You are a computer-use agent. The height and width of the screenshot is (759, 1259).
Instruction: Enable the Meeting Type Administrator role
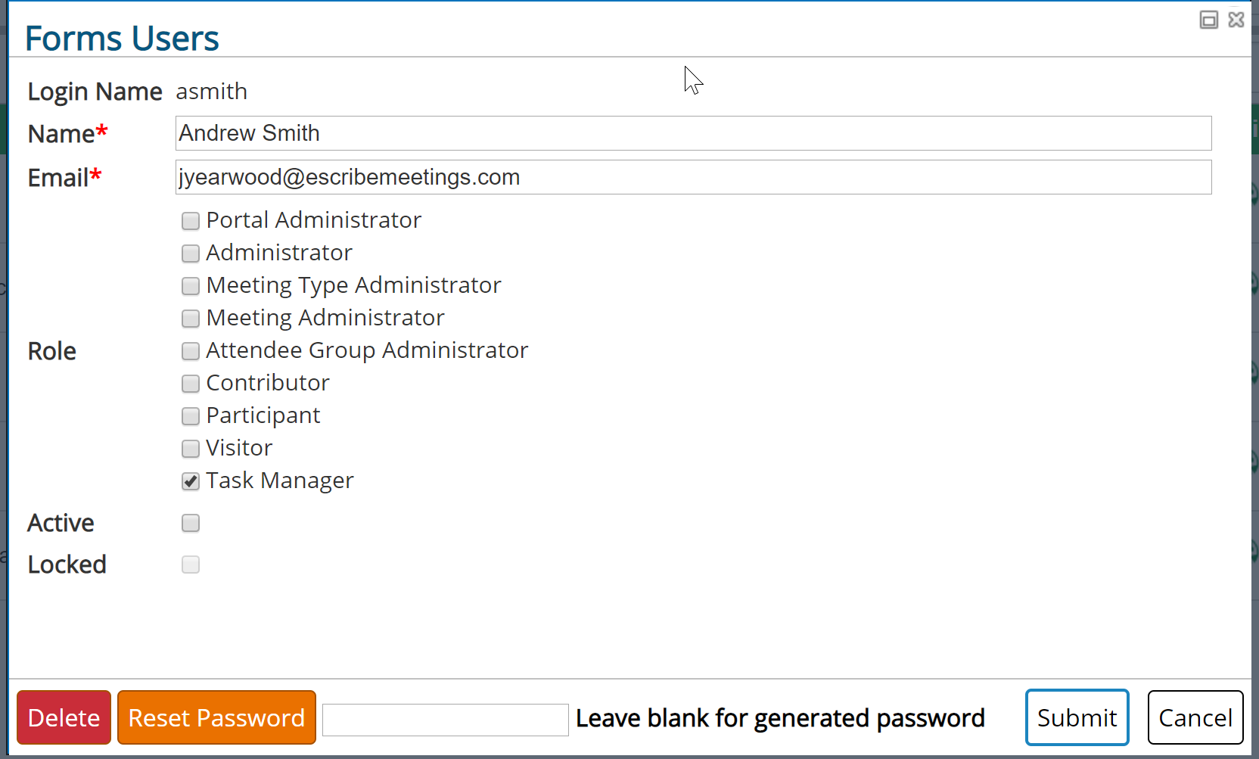(190, 286)
